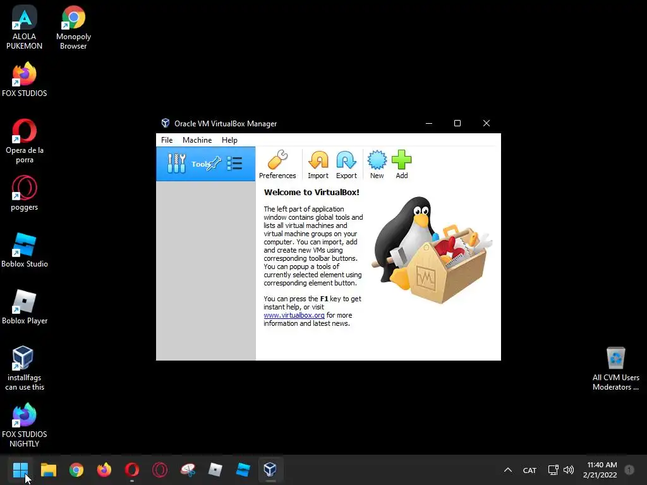This screenshot has width=647, height=485.
Task: Open the Machine menu
Action: (x=197, y=140)
